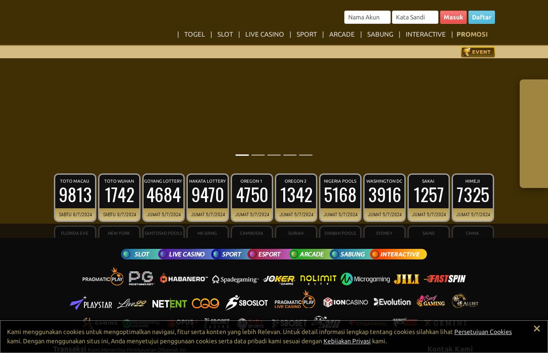
Task: Click the HK SIANG result card
Action: (x=208, y=232)
